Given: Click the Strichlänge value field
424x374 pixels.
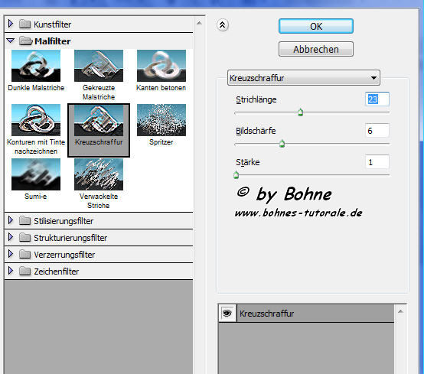Looking at the screenshot, I should (377, 99).
